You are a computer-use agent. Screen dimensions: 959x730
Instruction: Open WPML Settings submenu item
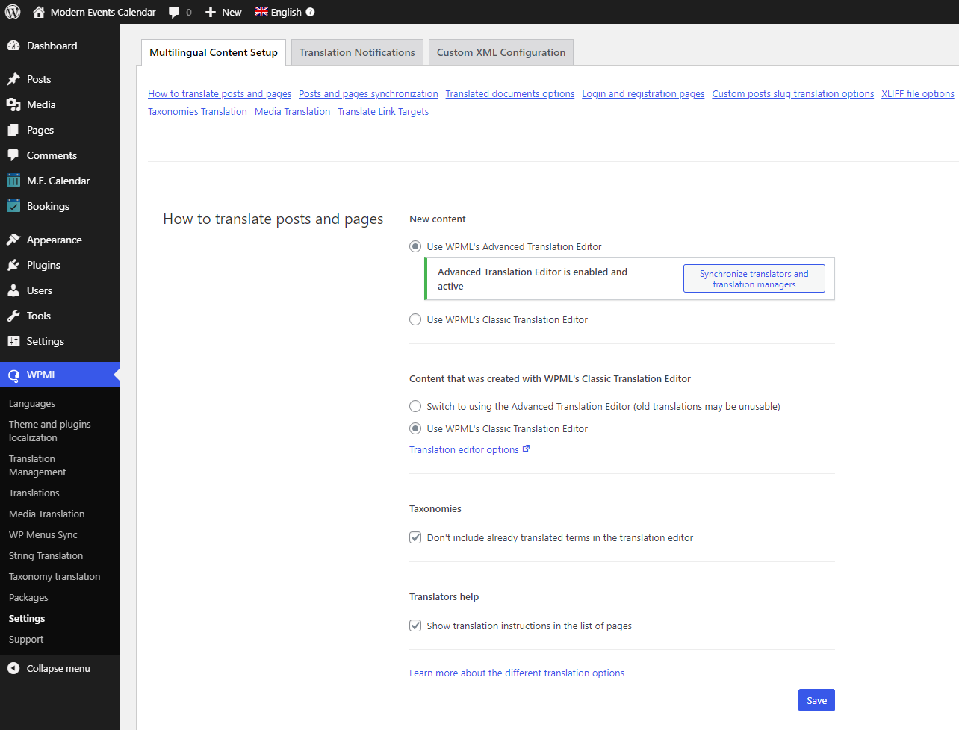[x=27, y=619]
